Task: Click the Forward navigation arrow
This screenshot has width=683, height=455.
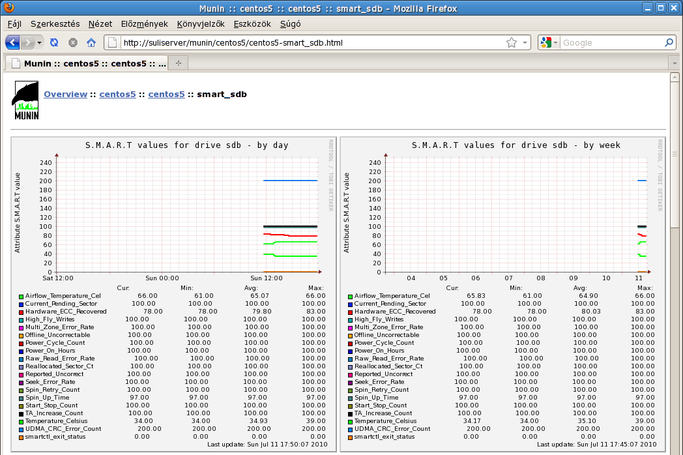Action: [x=28, y=42]
